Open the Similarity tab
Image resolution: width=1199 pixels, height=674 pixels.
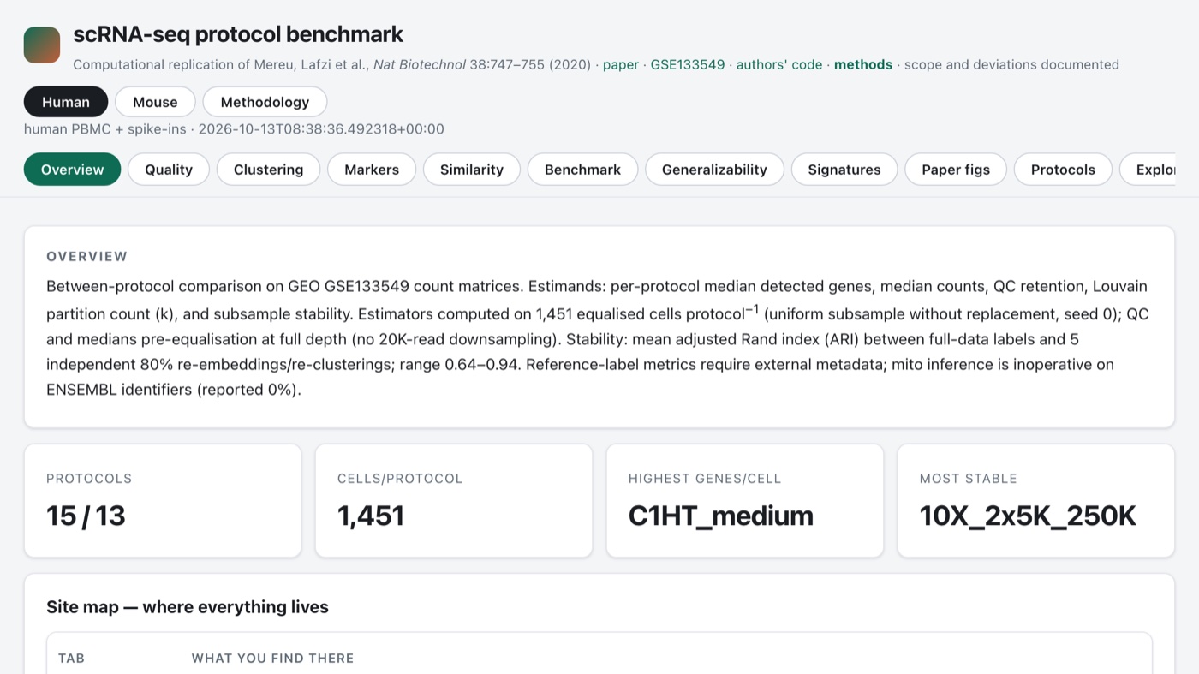(472, 170)
